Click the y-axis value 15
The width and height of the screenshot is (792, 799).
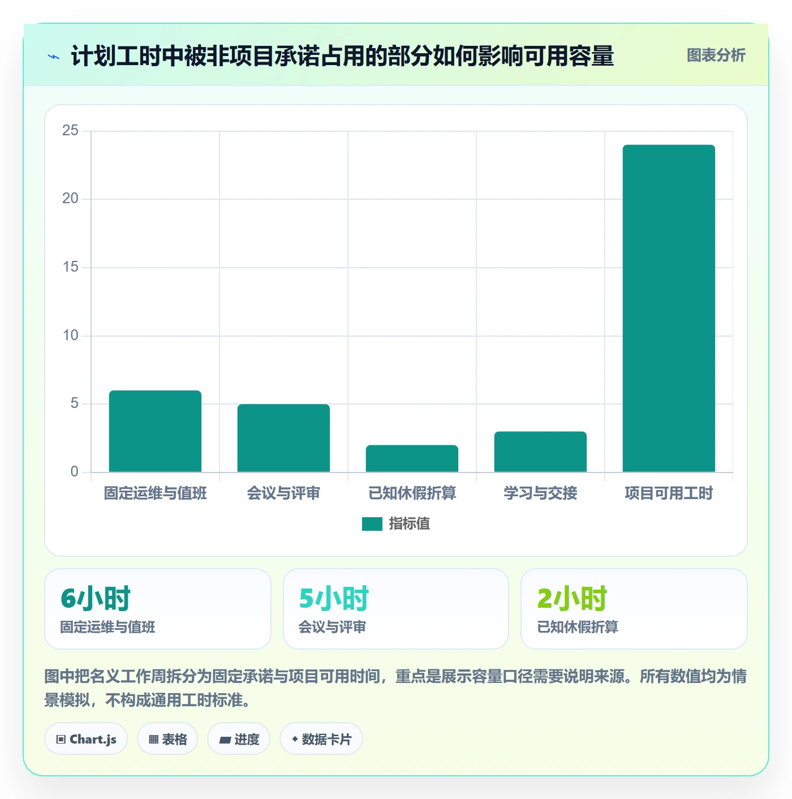tap(70, 267)
